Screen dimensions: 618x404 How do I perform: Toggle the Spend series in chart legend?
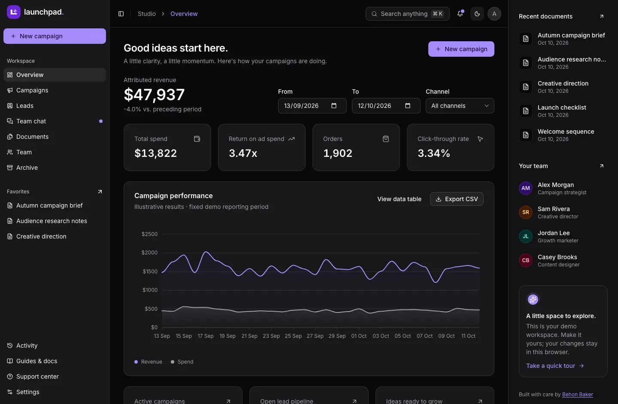(182, 362)
